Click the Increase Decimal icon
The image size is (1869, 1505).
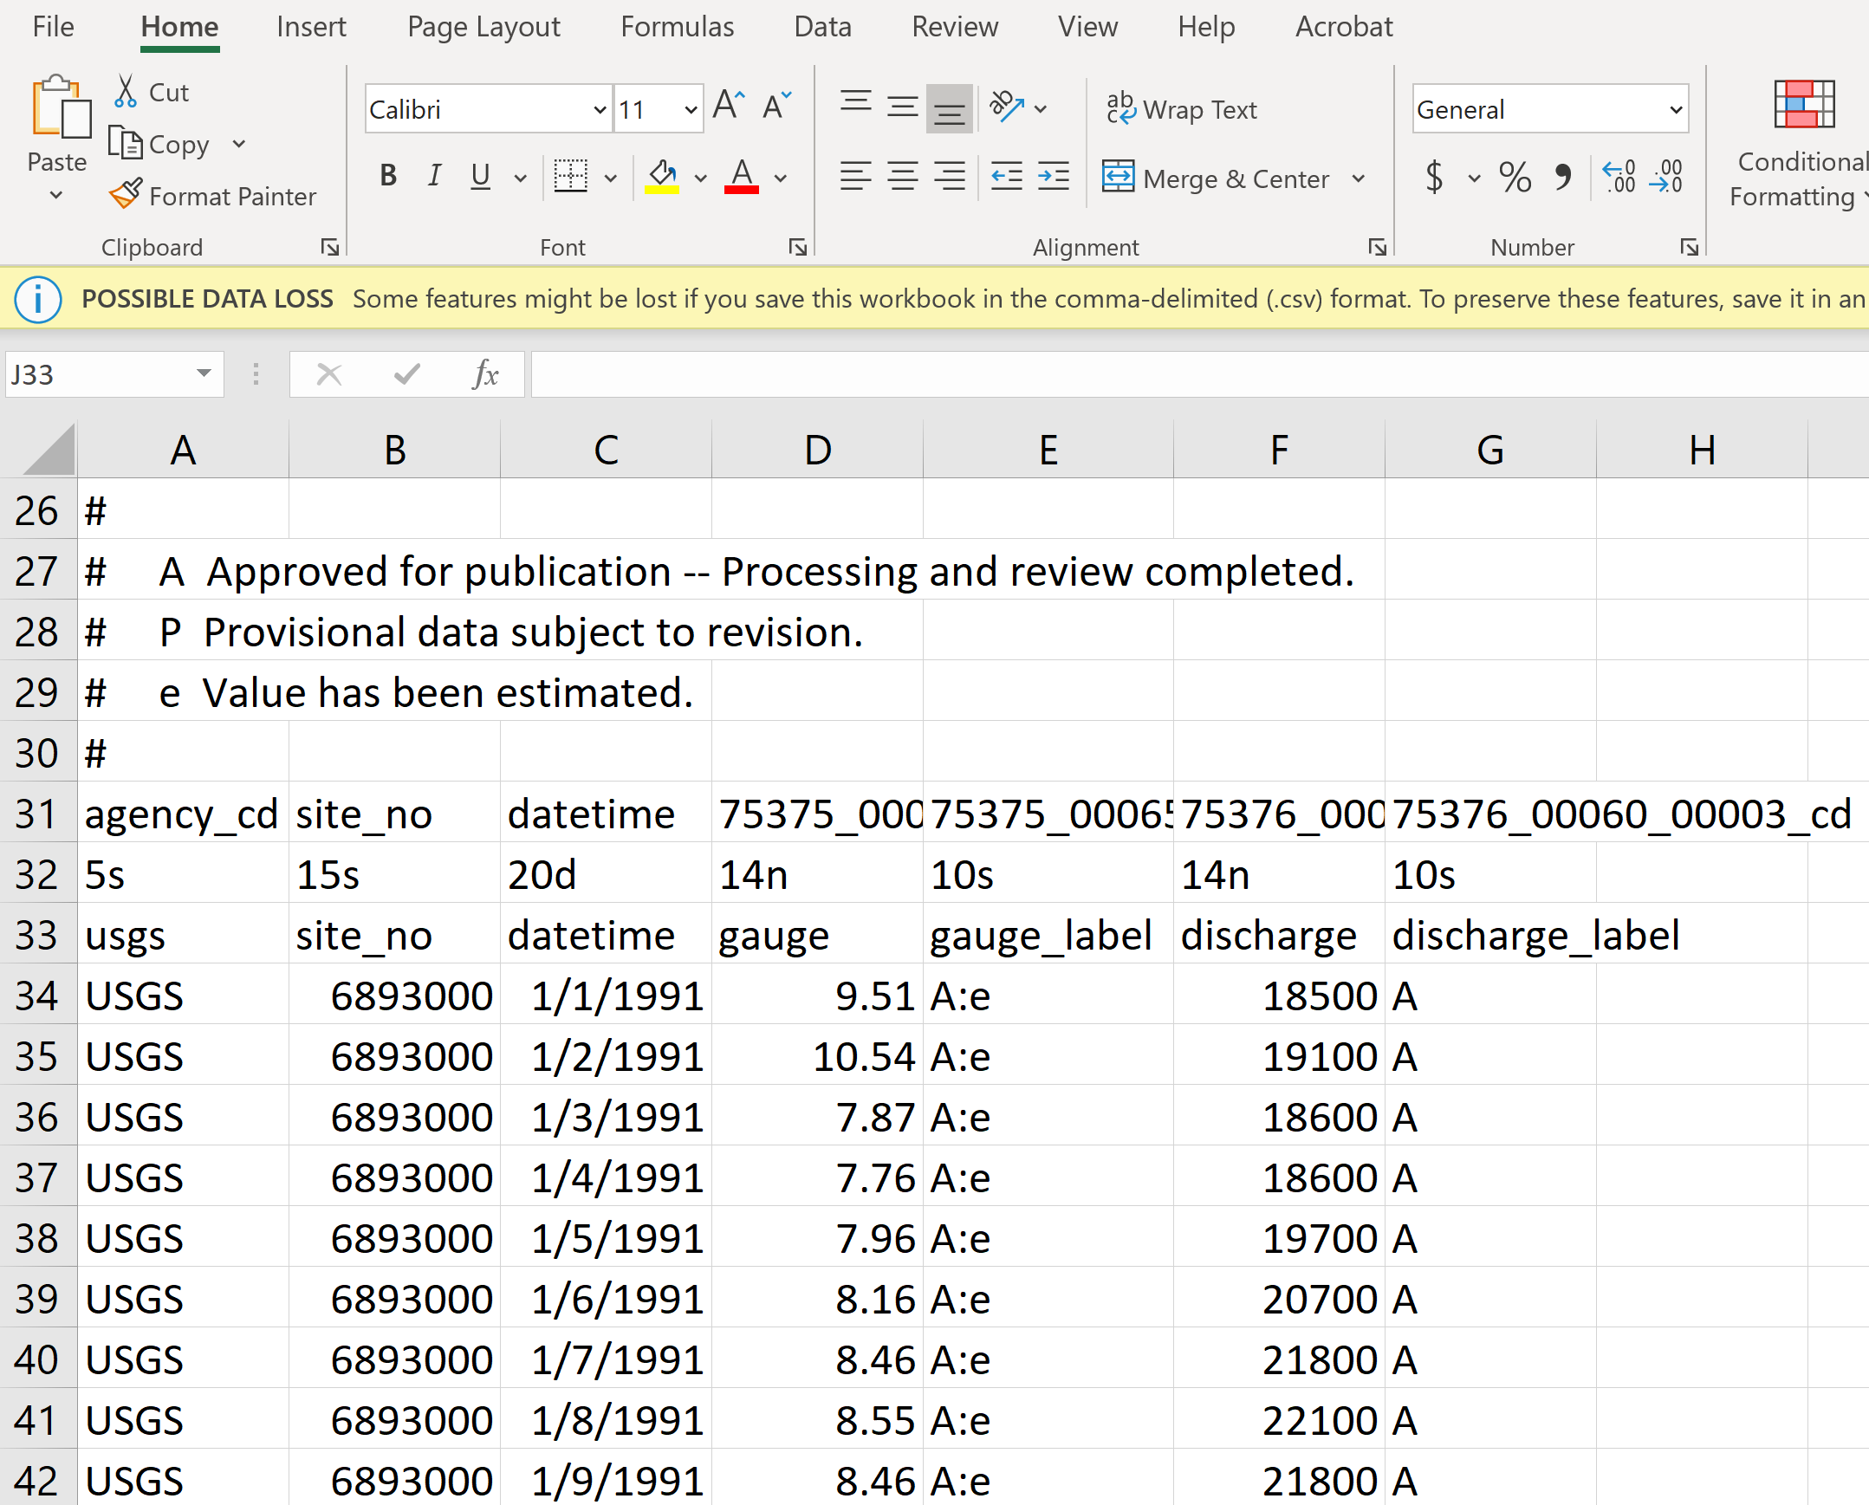[1619, 177]
